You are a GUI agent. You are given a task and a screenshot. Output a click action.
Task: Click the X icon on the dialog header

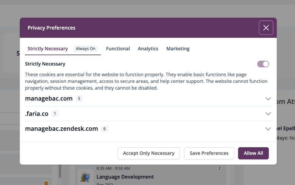tap(266, 28)
